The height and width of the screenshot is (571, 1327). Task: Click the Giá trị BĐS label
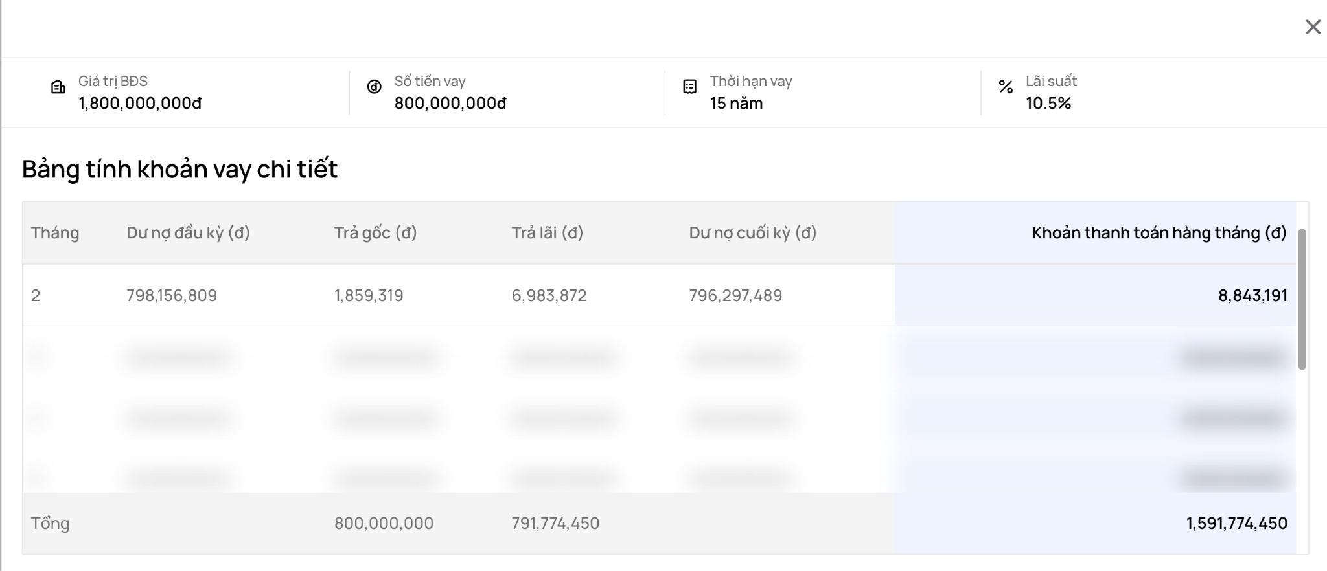[x=113, y=81]
